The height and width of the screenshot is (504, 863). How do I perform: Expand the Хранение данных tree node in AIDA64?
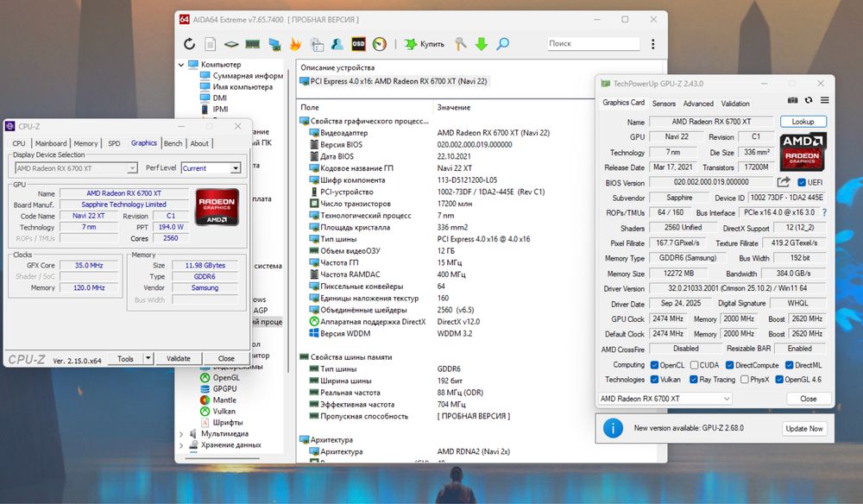181,445
